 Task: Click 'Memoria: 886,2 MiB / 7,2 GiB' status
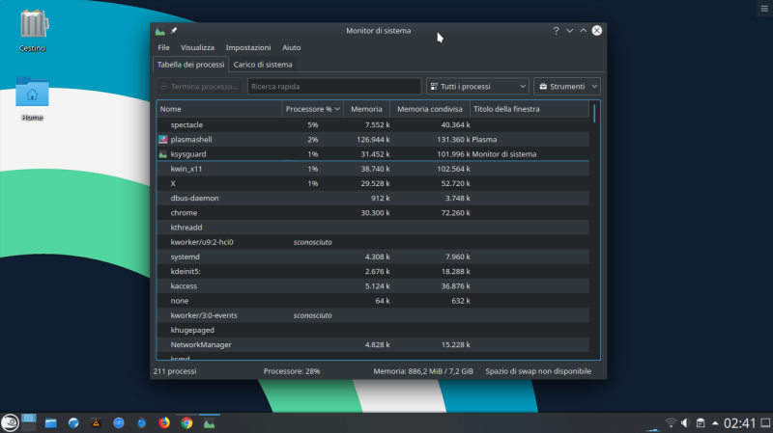point(423,371)
